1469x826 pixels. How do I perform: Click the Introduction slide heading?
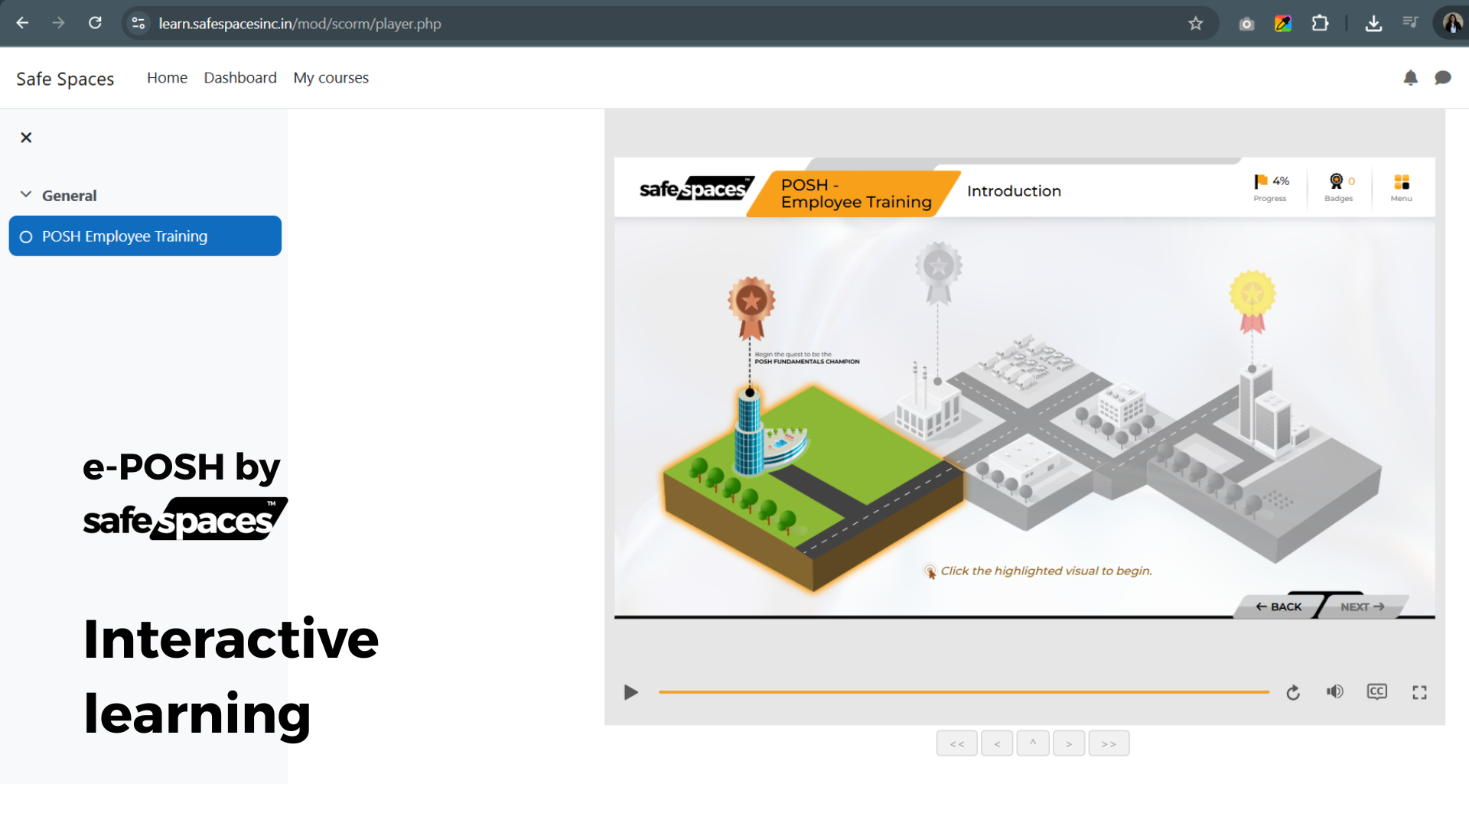tap(1014, 191)
